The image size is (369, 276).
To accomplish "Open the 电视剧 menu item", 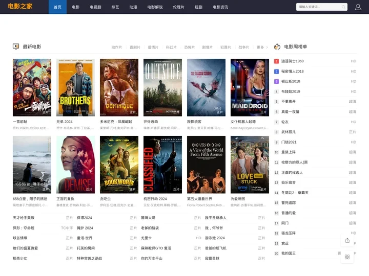I will [95, 7].
